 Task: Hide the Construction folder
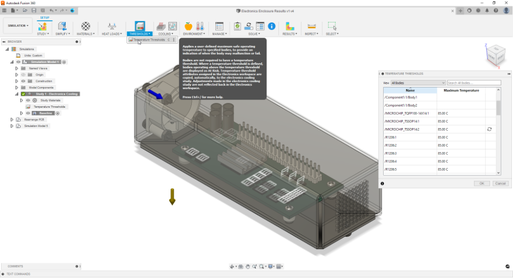point(23,81)
